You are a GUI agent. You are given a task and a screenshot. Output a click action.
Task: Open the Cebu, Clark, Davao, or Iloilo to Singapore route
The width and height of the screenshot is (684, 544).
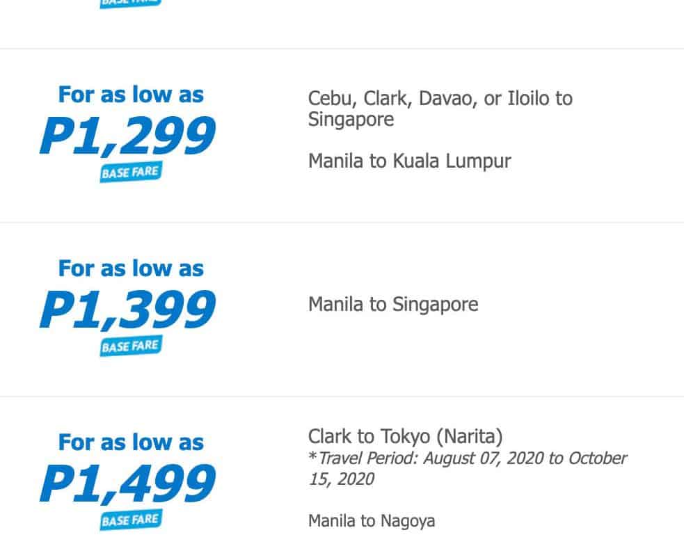(440, 109)
